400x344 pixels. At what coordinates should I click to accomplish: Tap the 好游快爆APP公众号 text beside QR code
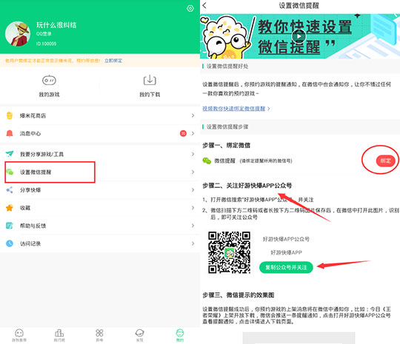pos(286,239)
